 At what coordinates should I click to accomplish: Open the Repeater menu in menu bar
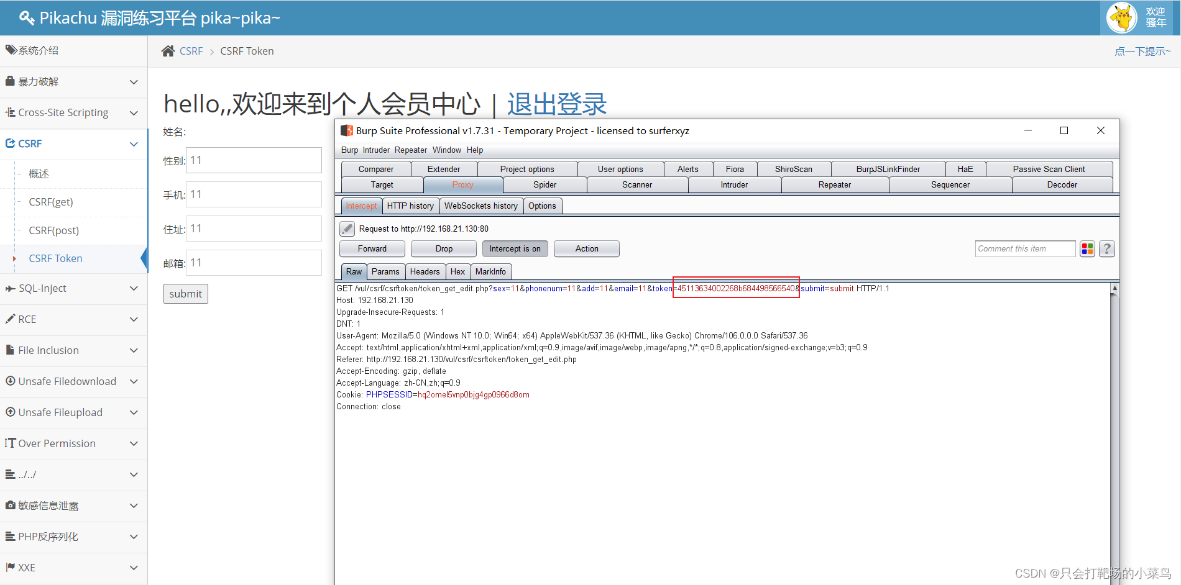[x=411, y=150]
